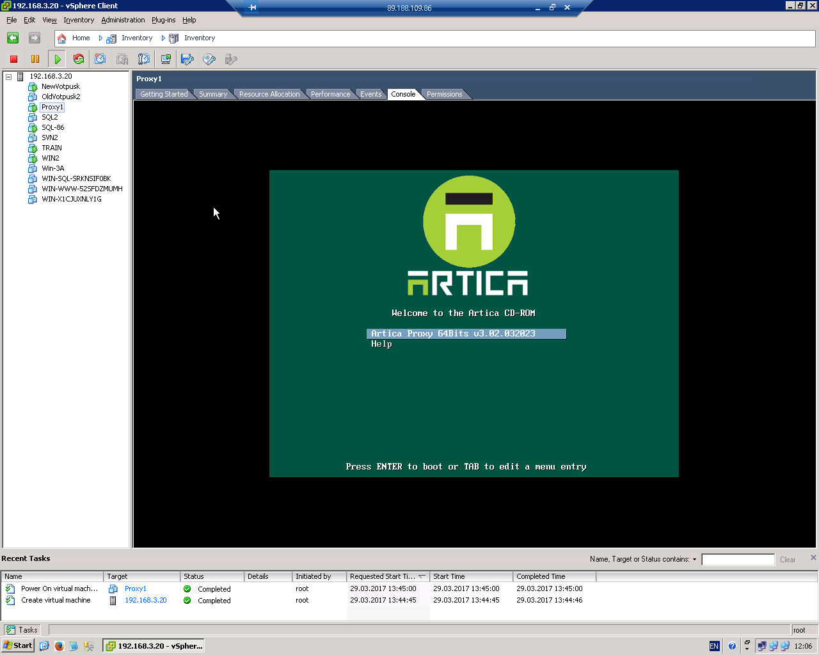Collapse the 192.168.3.20 host tree node
Screen dimensions: 819x655
[x=9, y=77]
